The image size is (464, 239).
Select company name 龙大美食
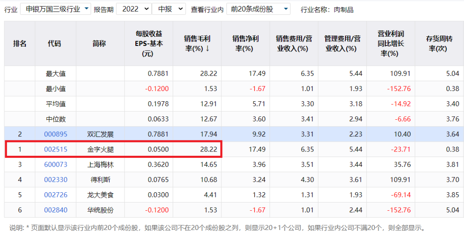click(100, 195)
